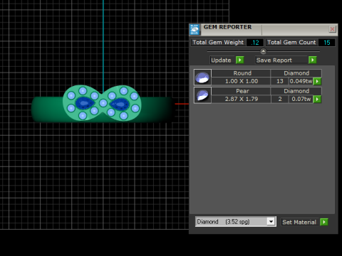Select the Round diamond gem thumbnail
342x256 pixels.
click(x=202, y=78)
